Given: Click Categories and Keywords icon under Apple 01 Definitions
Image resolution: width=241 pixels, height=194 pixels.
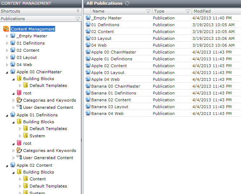Looking at the screenshot, I should coord(19,151).
